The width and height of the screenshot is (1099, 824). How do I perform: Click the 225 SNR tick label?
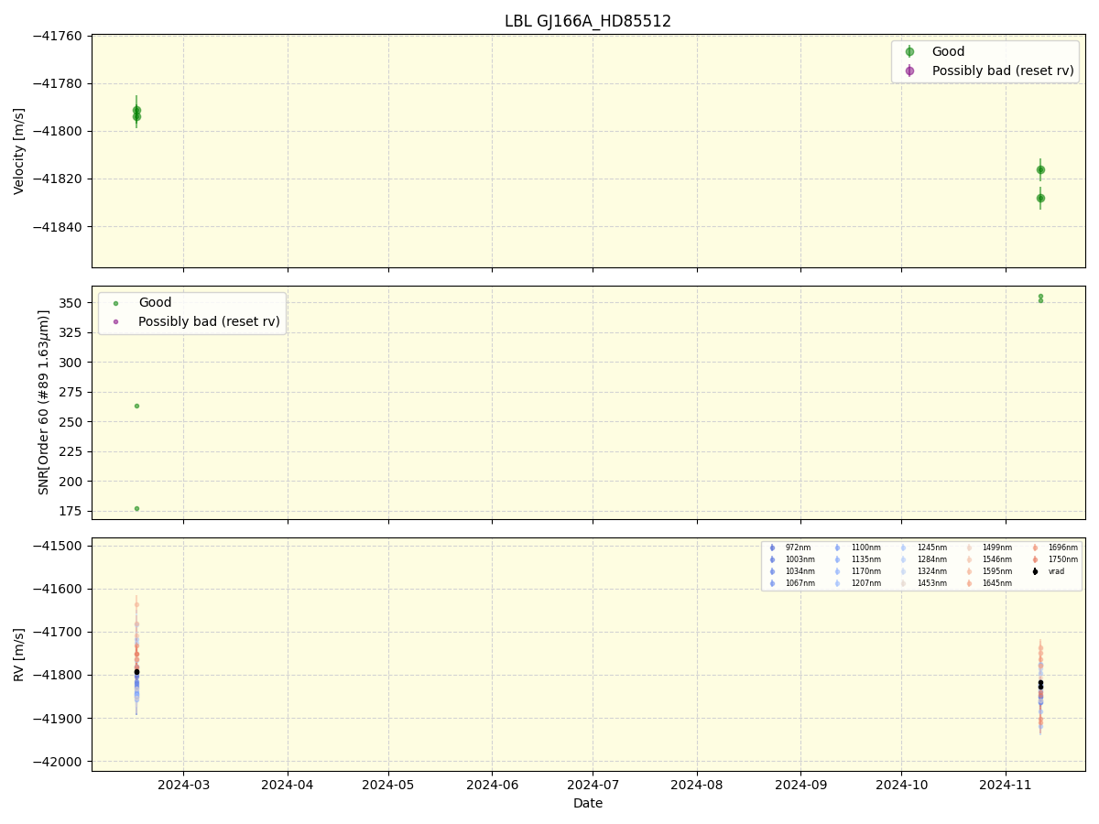pos(71,451)
